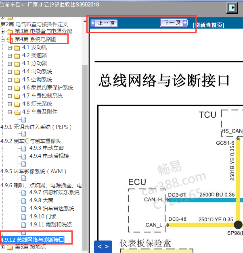
Task: Select 第3篇 电器盒与电源分配 folder icon
Action: pos(10,31)
